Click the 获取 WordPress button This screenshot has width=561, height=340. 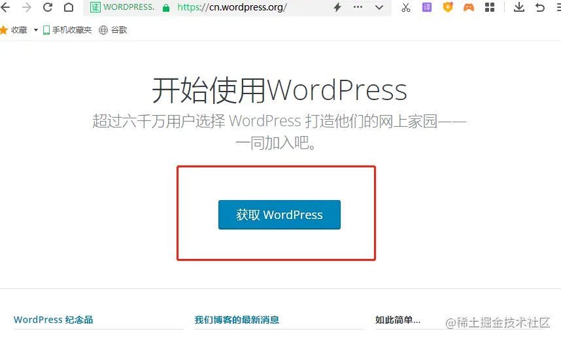click(279, 214)
